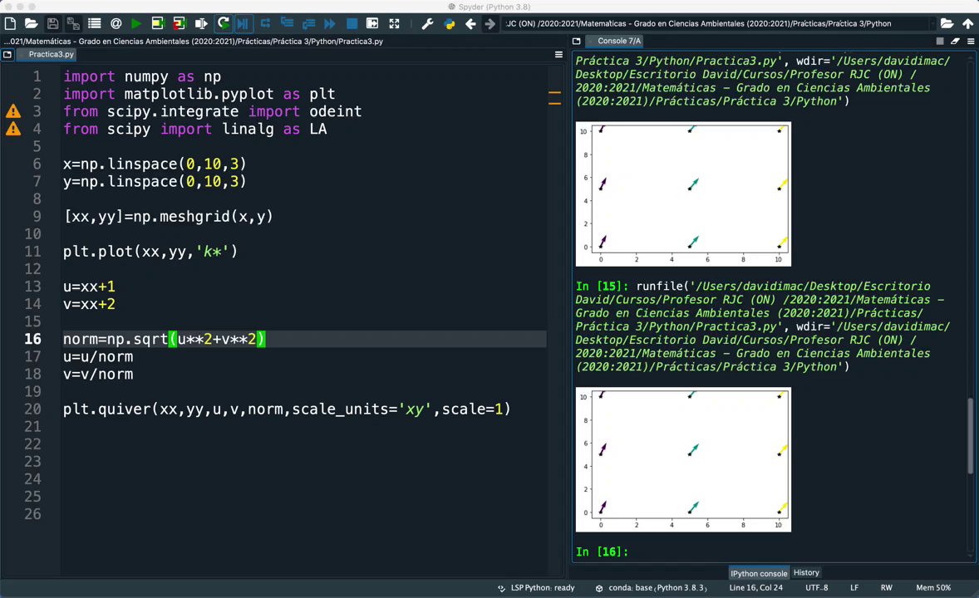Open the editor pane options menu

[x=558, y=54]
